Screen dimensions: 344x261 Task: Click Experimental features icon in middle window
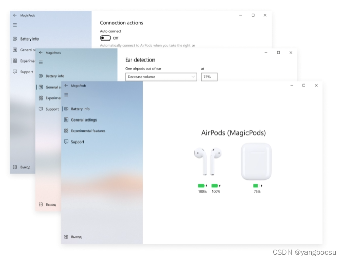click(x=41, y=98)
